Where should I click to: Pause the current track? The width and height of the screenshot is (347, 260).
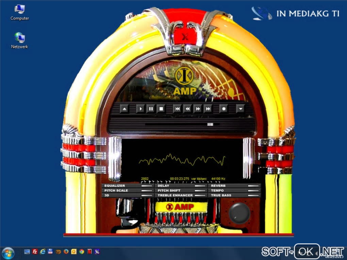tap(151, 109)
